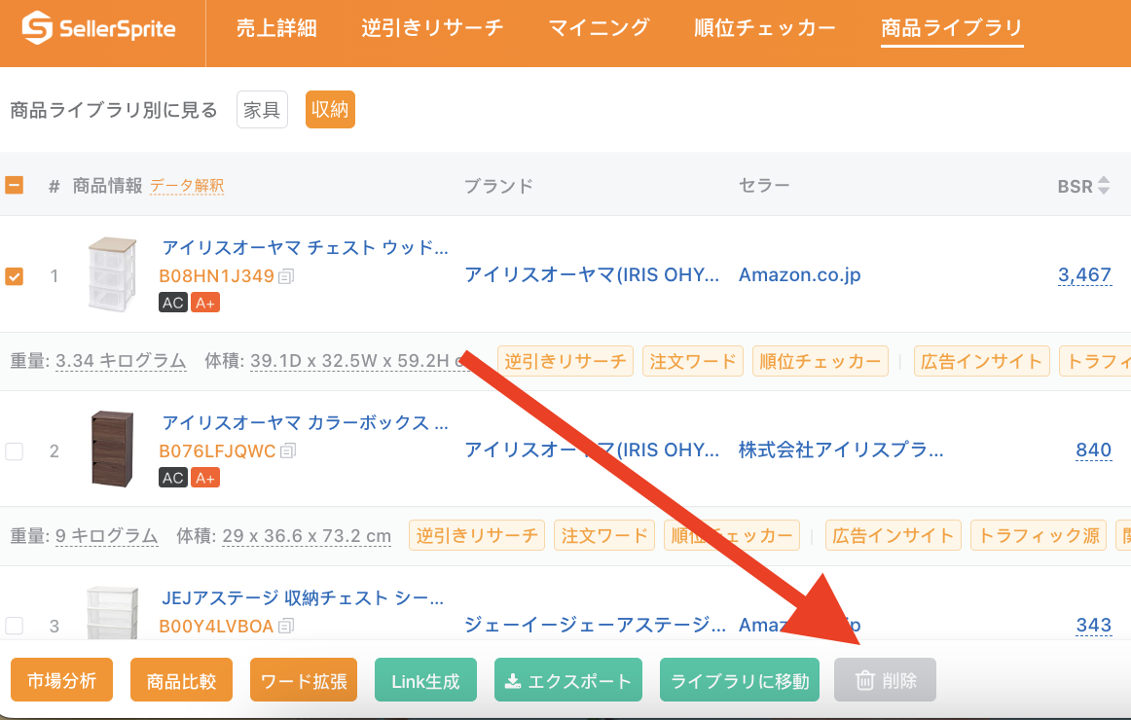Screen dimensions: 1131x720
Task: Click the SellerSprite logo icon
Action: 37,28
